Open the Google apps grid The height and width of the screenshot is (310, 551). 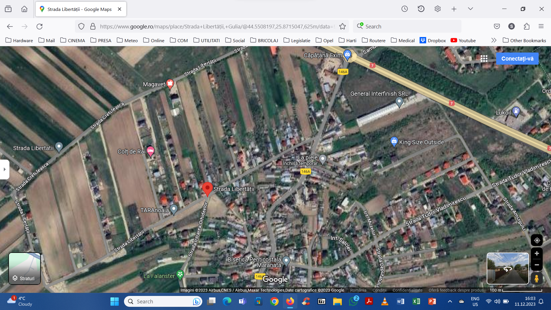pyautogui.click(x=484, y=59)
